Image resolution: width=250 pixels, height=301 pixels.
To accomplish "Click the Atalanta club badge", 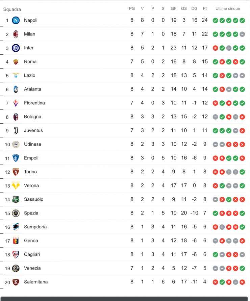I will point(16,89).
